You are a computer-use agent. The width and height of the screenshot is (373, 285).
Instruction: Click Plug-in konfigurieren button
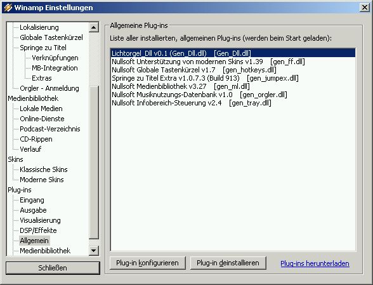(147, 263)
